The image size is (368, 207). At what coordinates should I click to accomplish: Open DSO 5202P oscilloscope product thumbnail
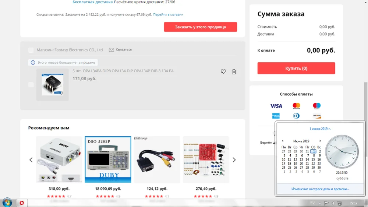pyautogui.click(x=108, y=159)
